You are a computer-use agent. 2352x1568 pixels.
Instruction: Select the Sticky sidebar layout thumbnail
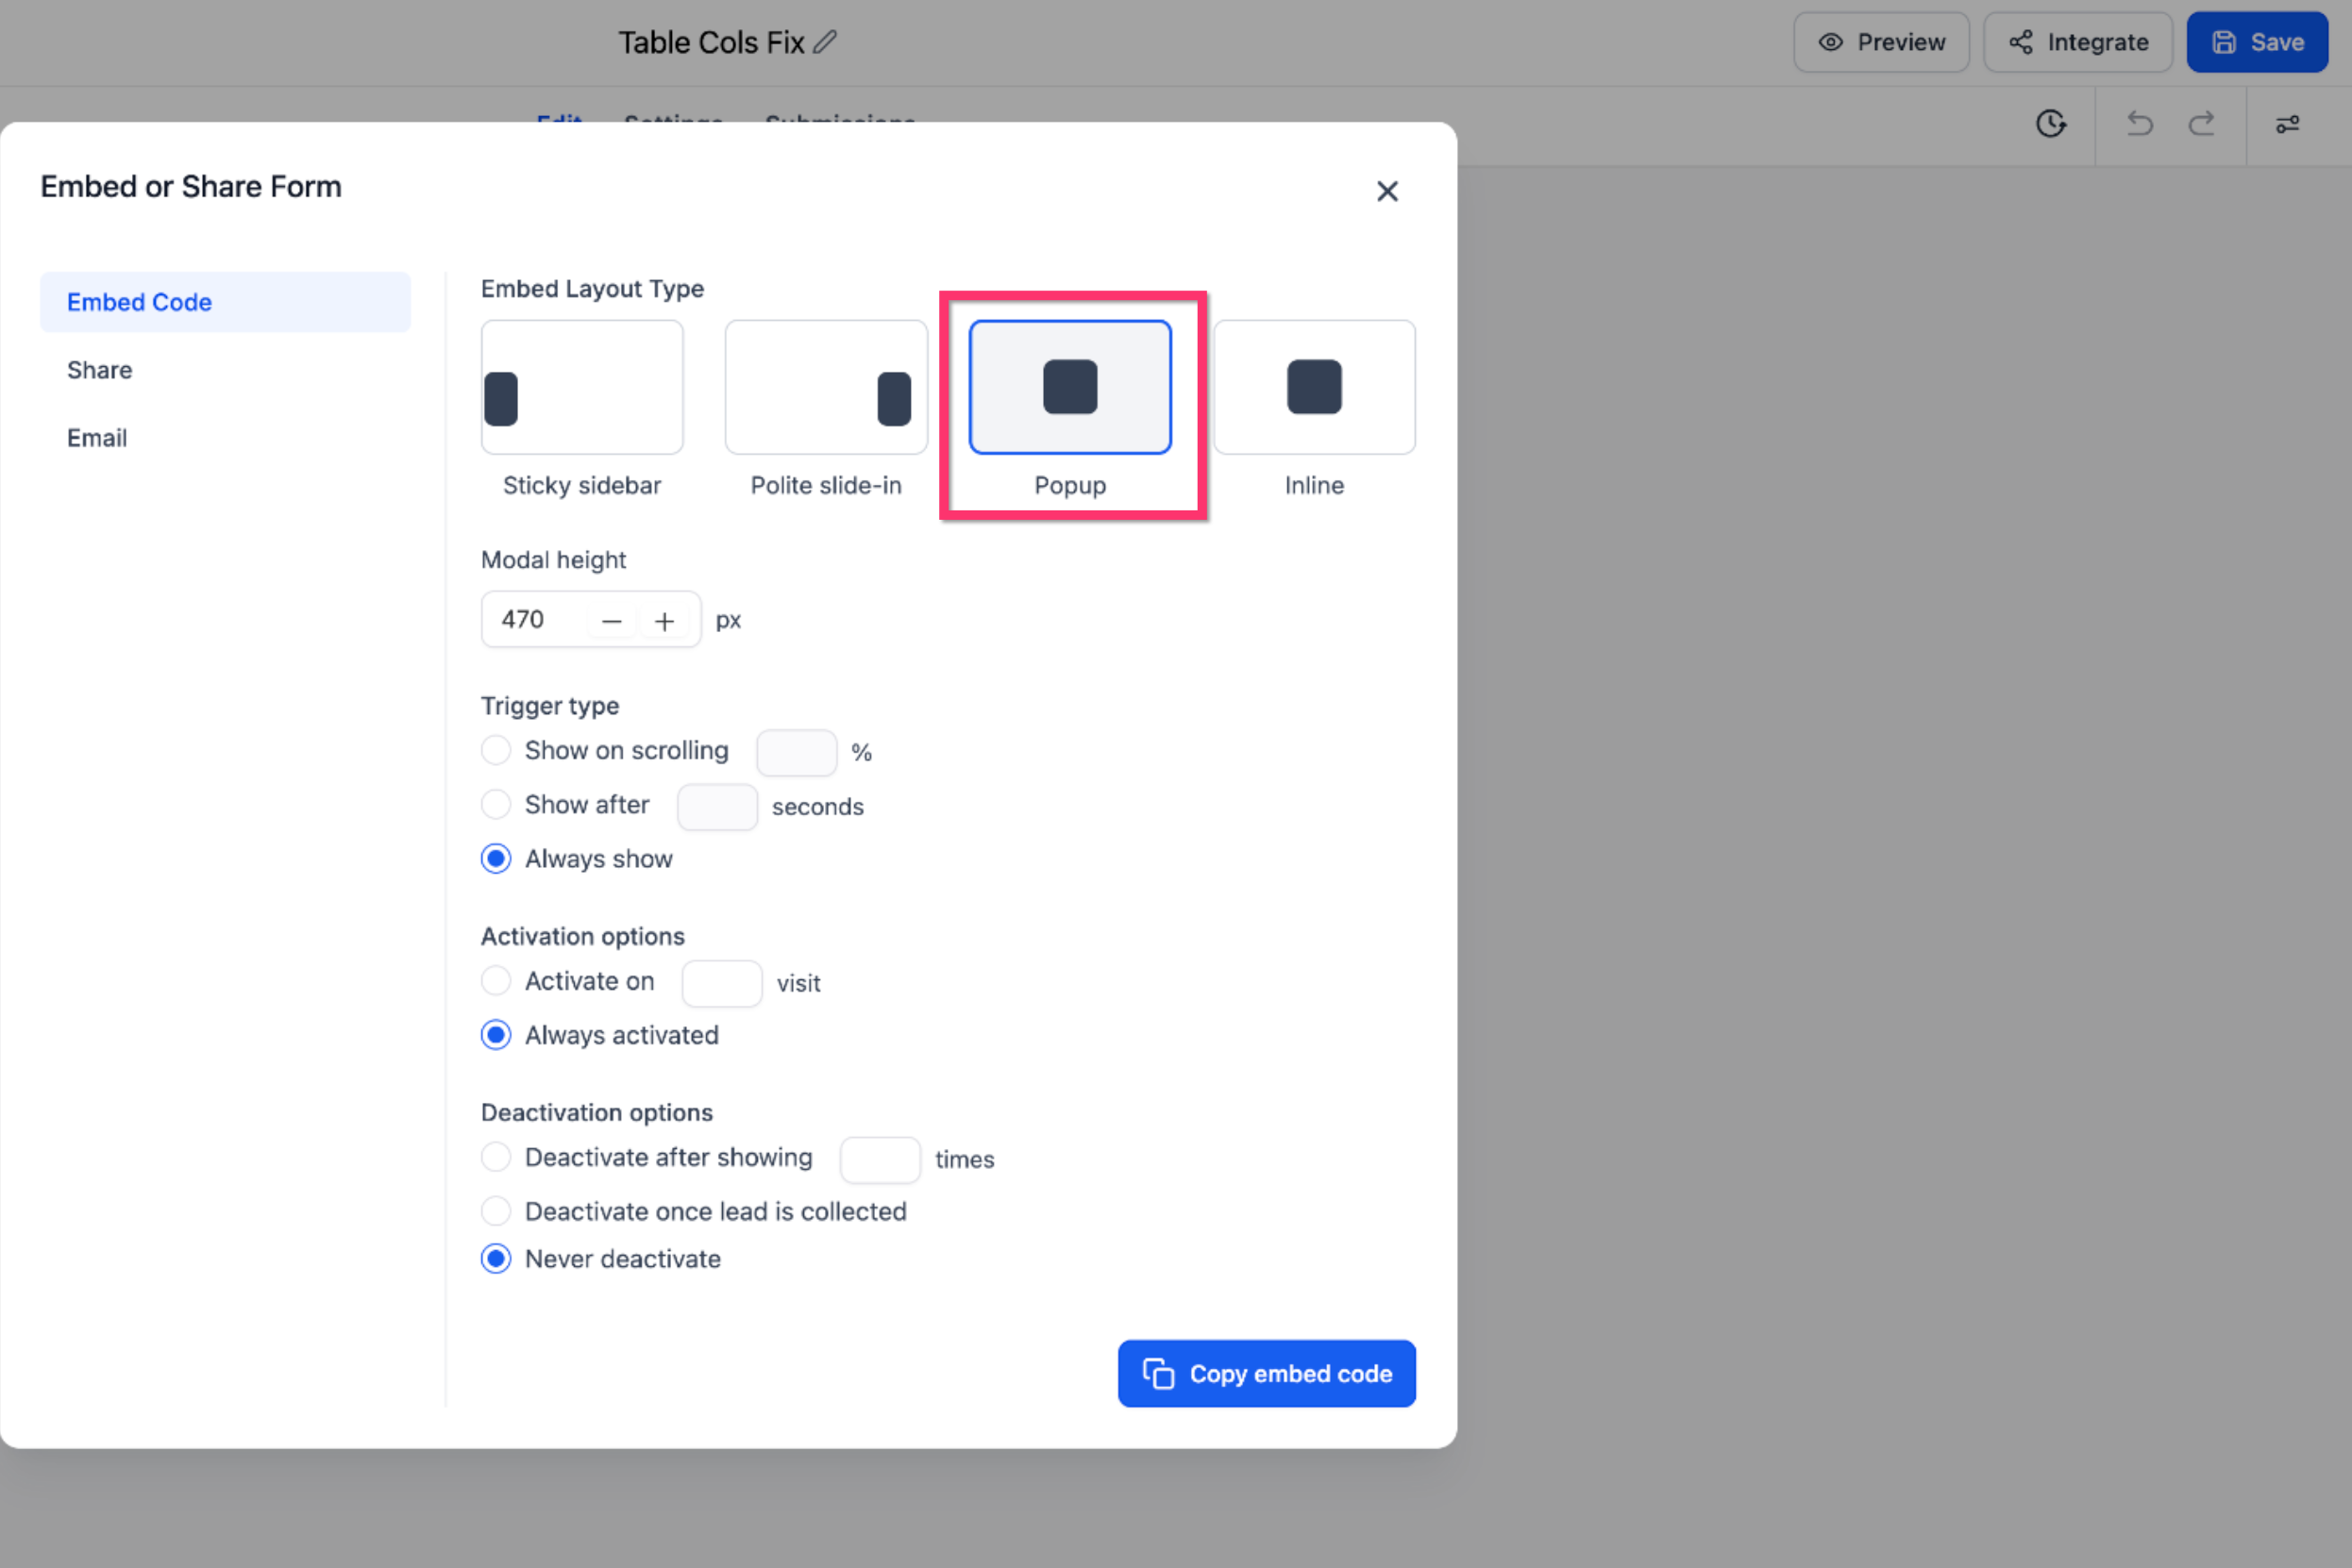coord(582,387)
